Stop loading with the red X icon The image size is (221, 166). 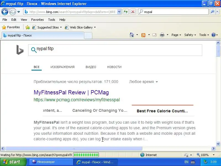click(133, 12)
